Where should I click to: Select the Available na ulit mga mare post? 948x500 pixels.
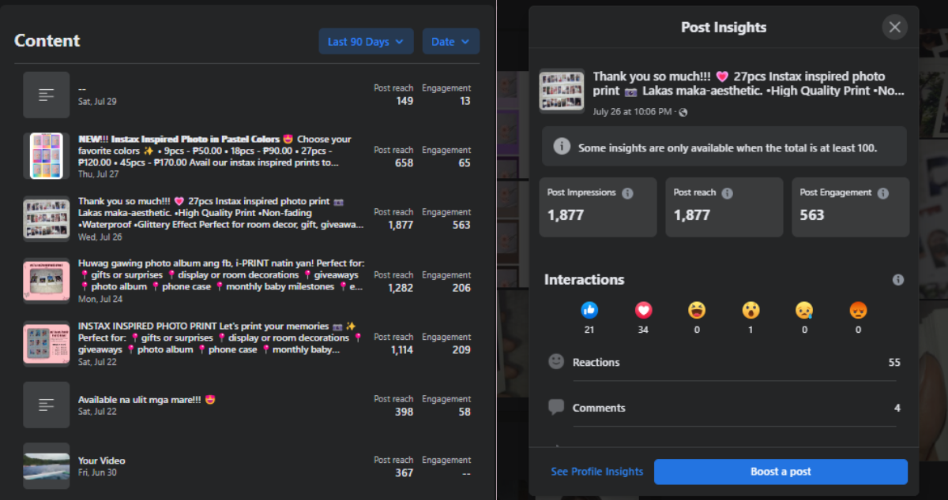point(147,399)
